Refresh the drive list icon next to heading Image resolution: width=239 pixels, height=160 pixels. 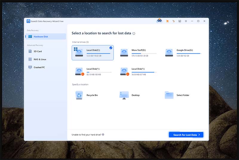pos(134,33)
